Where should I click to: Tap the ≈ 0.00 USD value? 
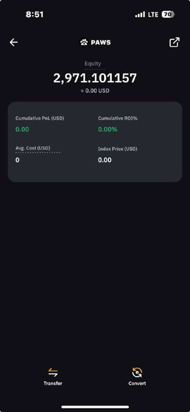click(x=95, y=91)
